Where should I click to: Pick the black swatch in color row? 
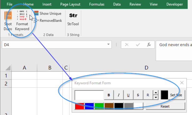pyautogui.click(x=119, y=106)
